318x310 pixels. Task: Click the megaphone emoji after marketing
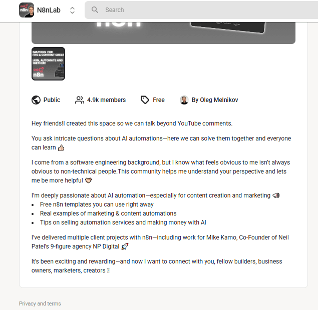point(276,195)
